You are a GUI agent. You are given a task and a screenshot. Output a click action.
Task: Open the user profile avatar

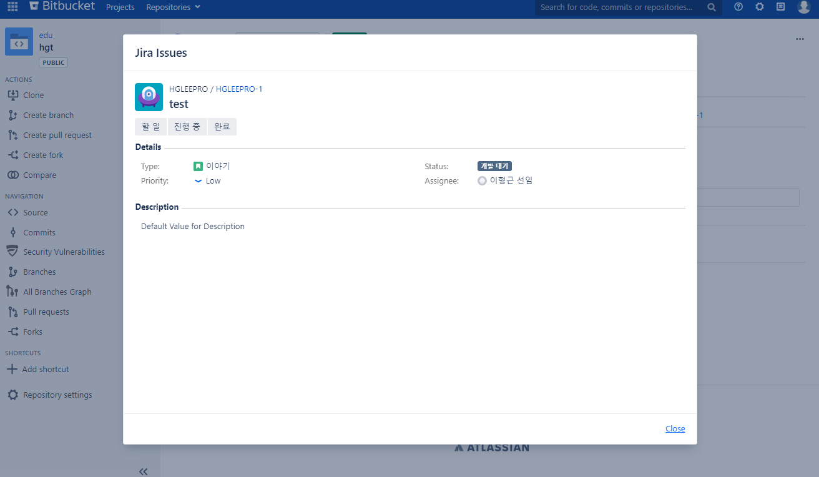(x=803, y=7)
